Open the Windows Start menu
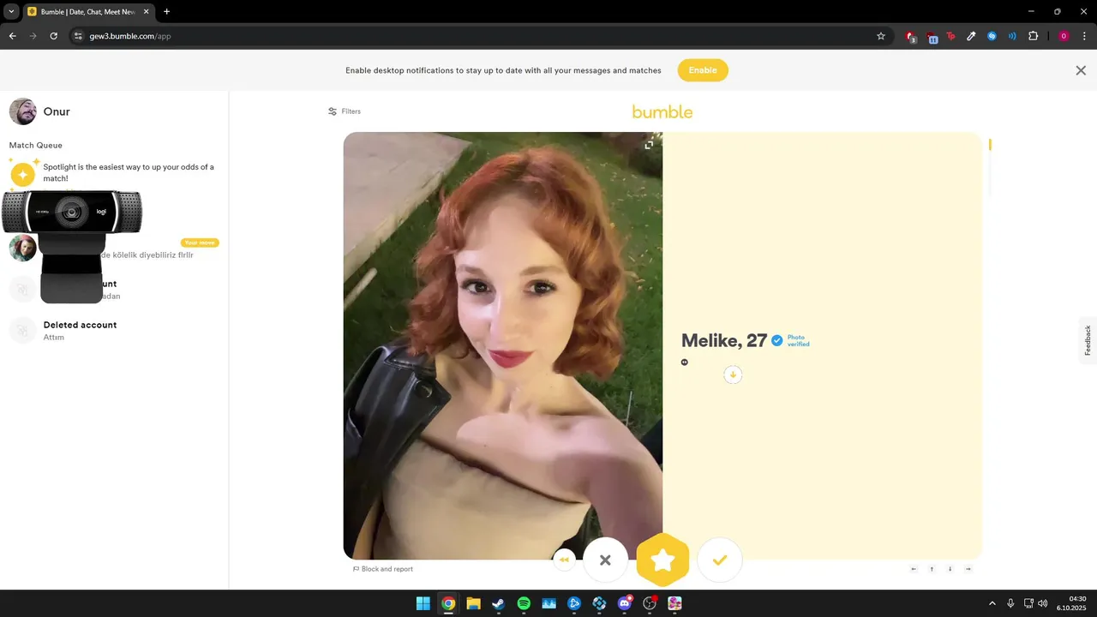1097x617 pixels. pos(423,603)
